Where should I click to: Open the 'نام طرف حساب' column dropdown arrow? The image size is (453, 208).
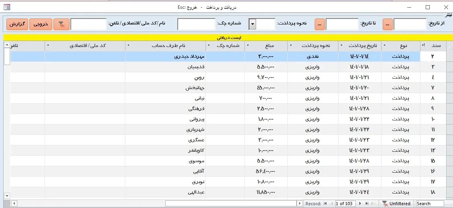tap(129, 45)
